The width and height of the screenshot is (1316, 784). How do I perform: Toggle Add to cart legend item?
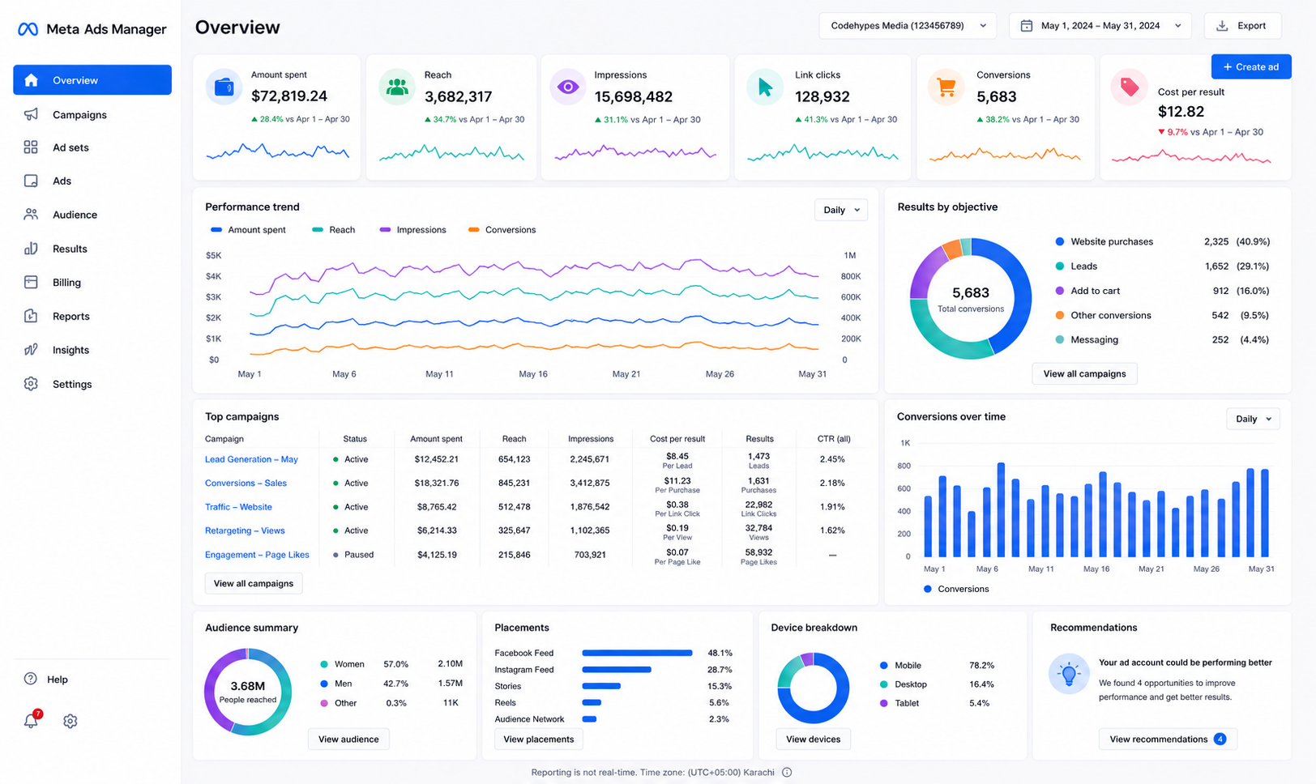click(x=1087, y=291)
